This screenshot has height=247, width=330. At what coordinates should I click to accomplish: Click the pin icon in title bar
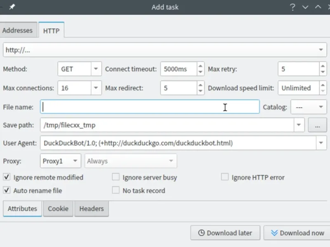point(12,7)
